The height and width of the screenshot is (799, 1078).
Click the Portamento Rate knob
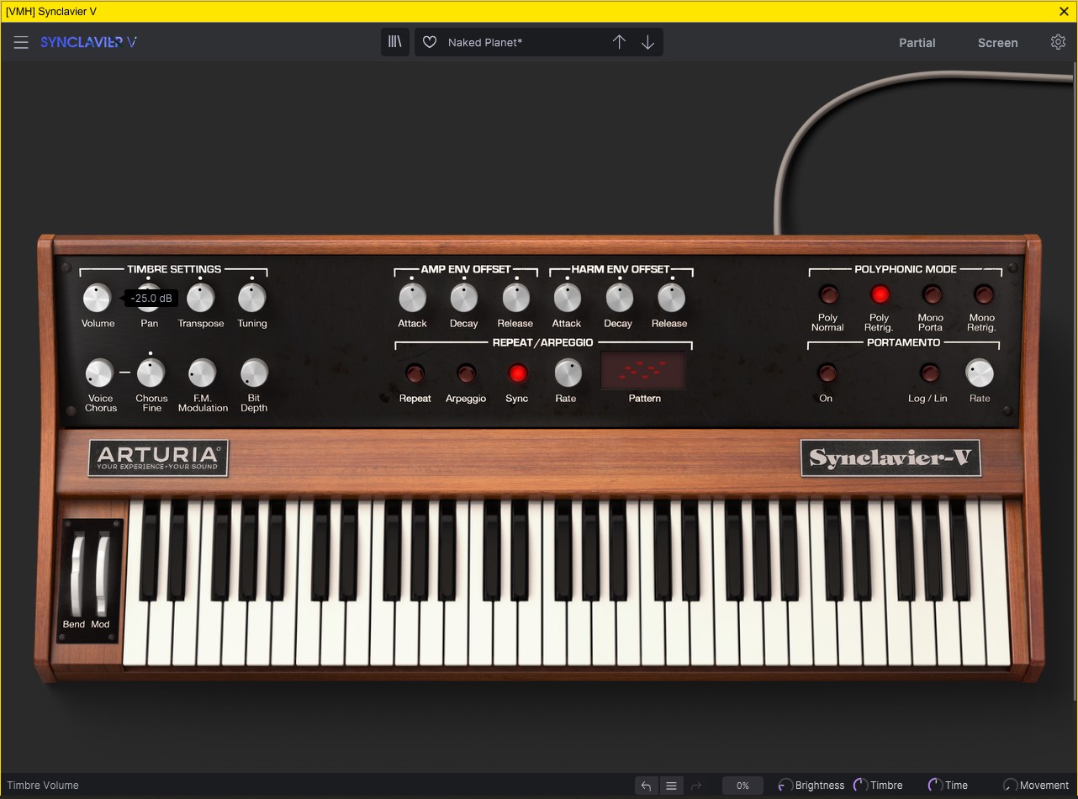tap(980, 373)
